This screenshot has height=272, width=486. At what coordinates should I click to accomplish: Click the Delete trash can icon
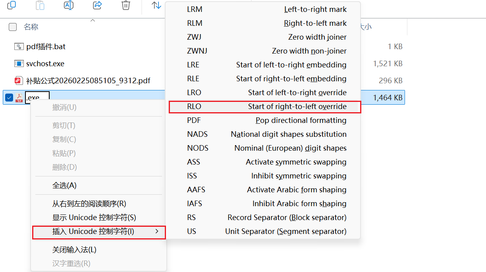125,5
